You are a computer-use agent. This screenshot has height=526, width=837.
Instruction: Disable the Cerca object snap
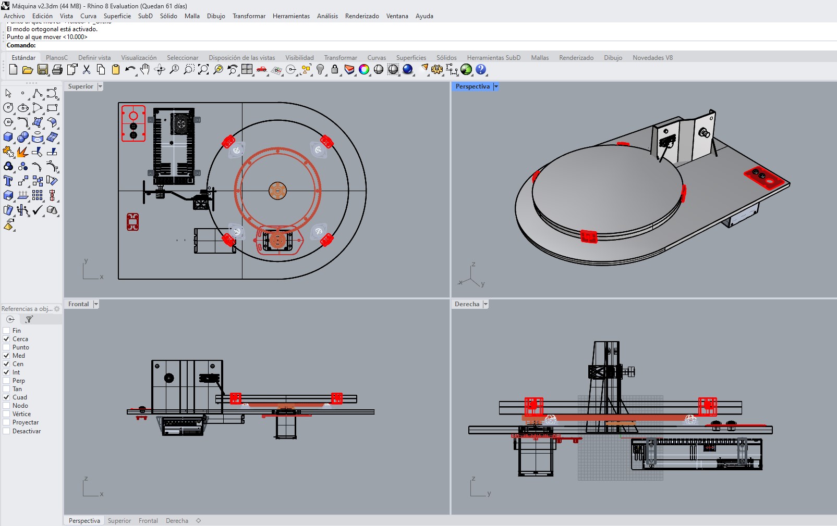click(7, 339)
